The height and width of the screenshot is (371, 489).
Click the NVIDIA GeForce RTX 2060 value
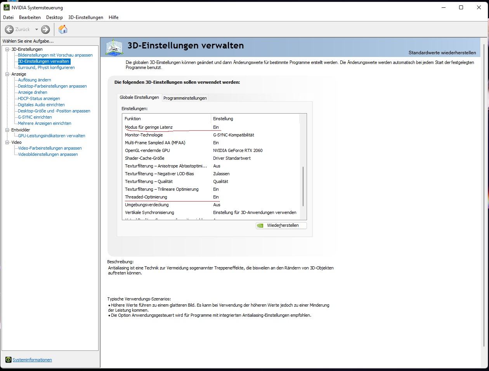[x=238, y=150]
